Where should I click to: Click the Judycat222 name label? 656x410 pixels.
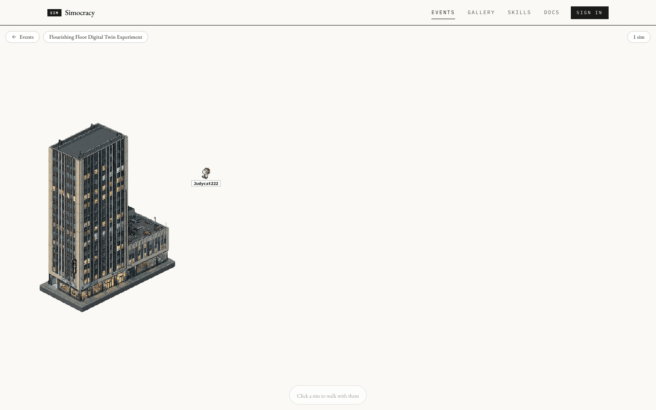click(x=206, y=184)
